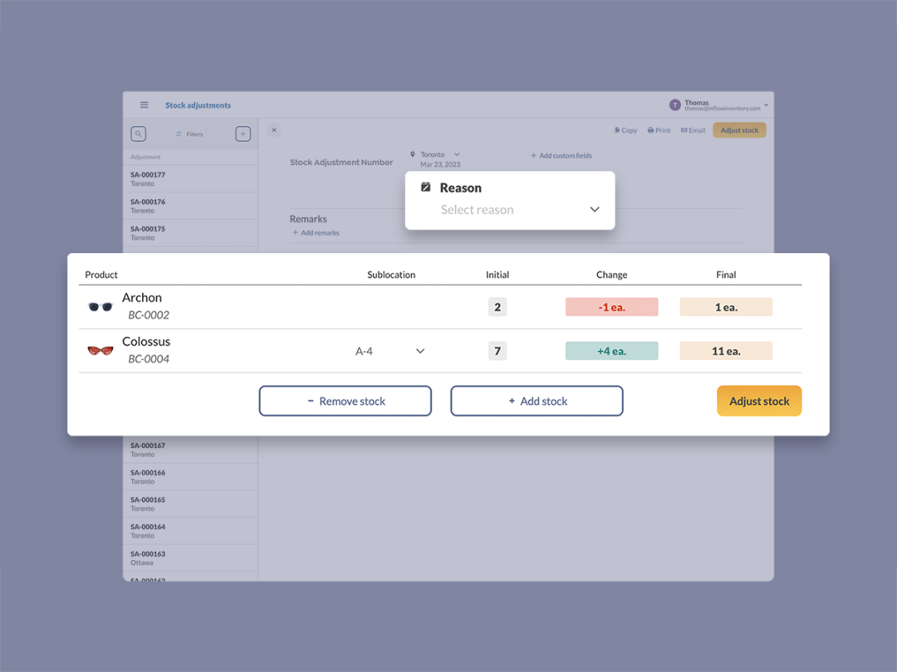The height and width of the screenshot is (672, 897).
Task: Open the hamburger navigation menu
Action: (x=144, y=105)
